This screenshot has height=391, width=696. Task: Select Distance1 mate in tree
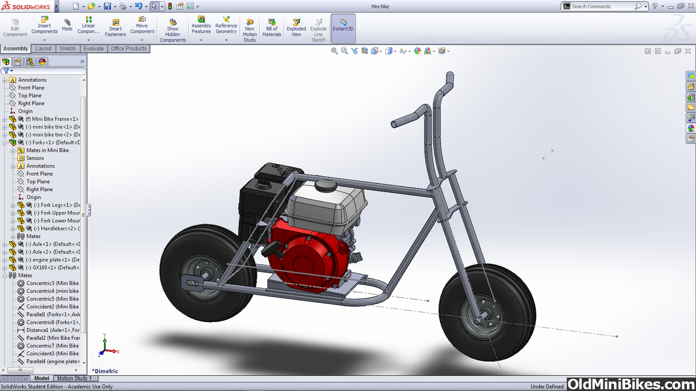pos(48,330)
